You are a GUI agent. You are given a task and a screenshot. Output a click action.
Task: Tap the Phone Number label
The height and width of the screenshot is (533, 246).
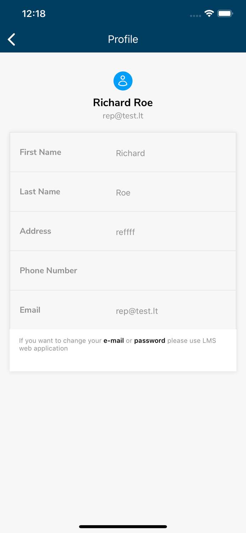[48, 270]
